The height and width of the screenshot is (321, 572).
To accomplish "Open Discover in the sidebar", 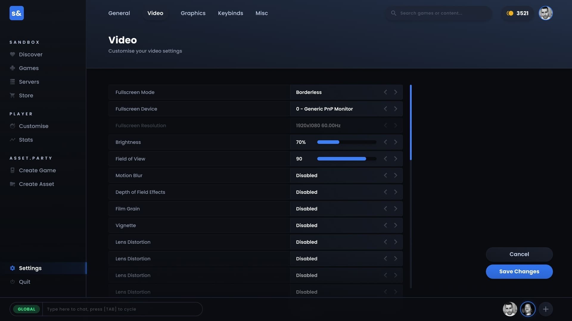I will (x=31, y=54).
